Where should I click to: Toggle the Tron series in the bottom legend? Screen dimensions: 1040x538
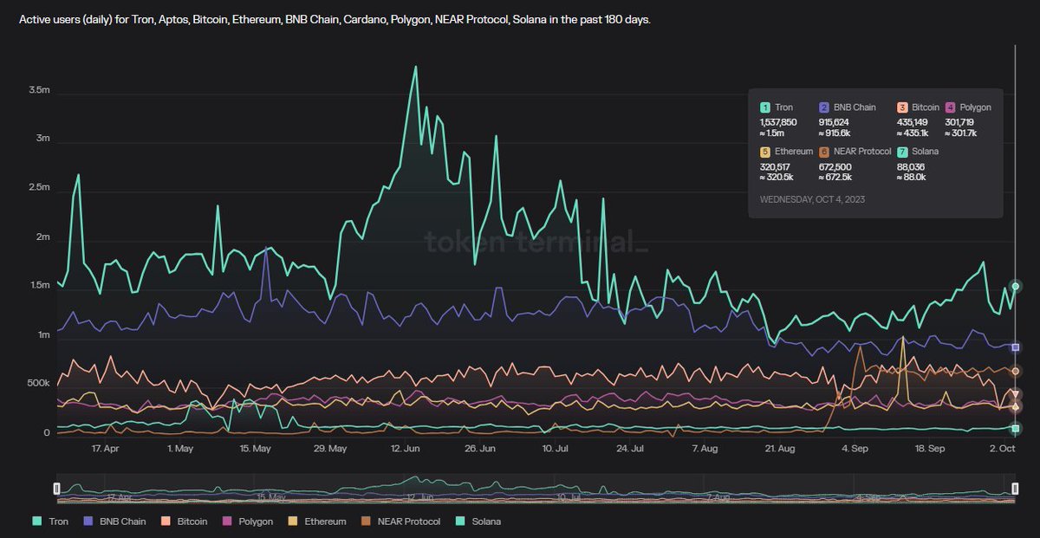click(x=49, y=522)
